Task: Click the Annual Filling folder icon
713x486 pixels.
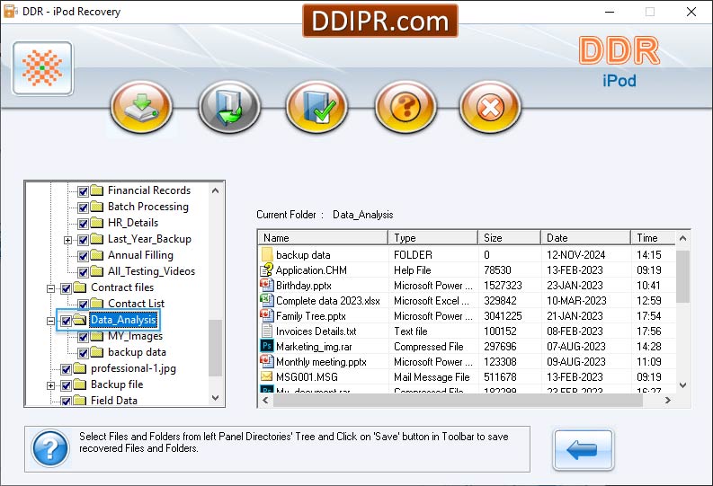Action: point(96,255)
